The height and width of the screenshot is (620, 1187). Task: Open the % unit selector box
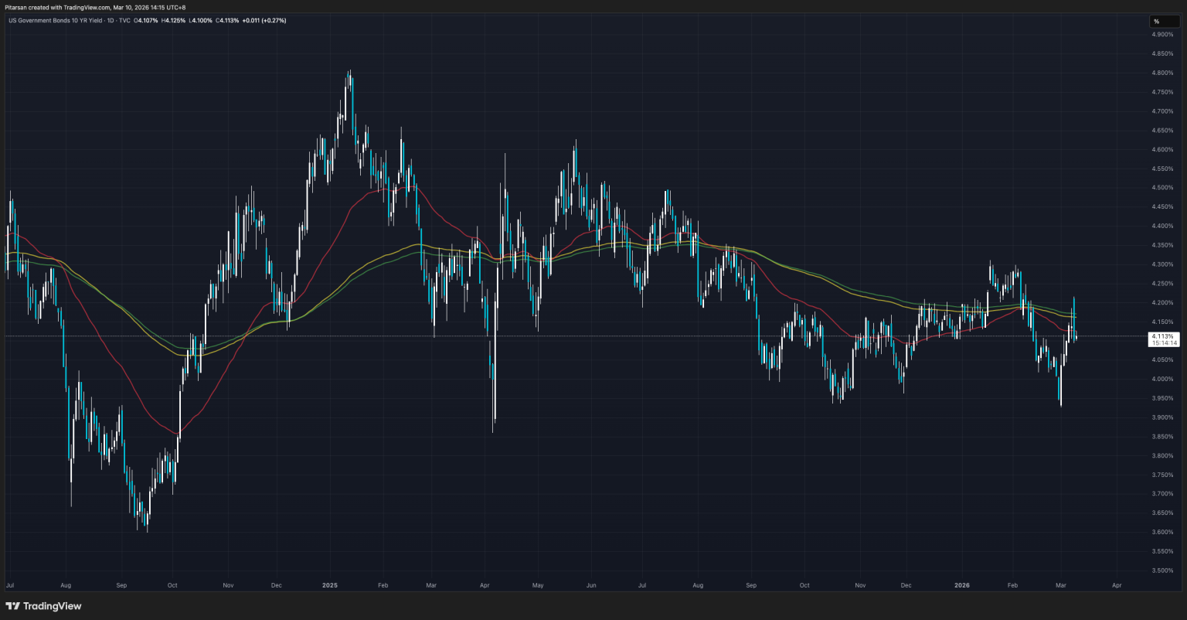coord(1164,22)
